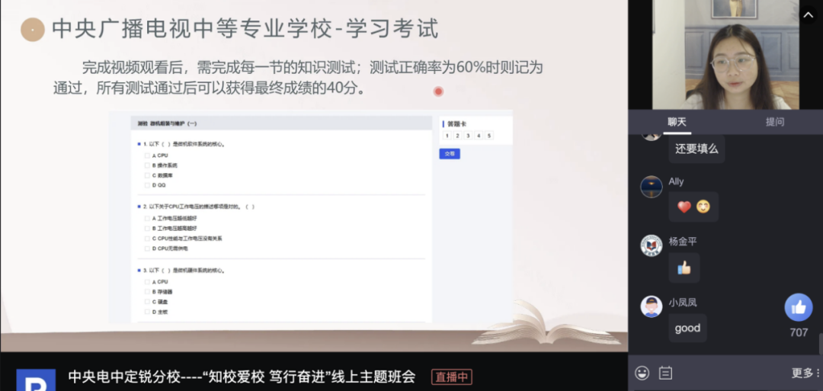The height and width of the screenshot is (391, 823).
Task: Collapse video panel with up chevron
Action: click(809, 14)
